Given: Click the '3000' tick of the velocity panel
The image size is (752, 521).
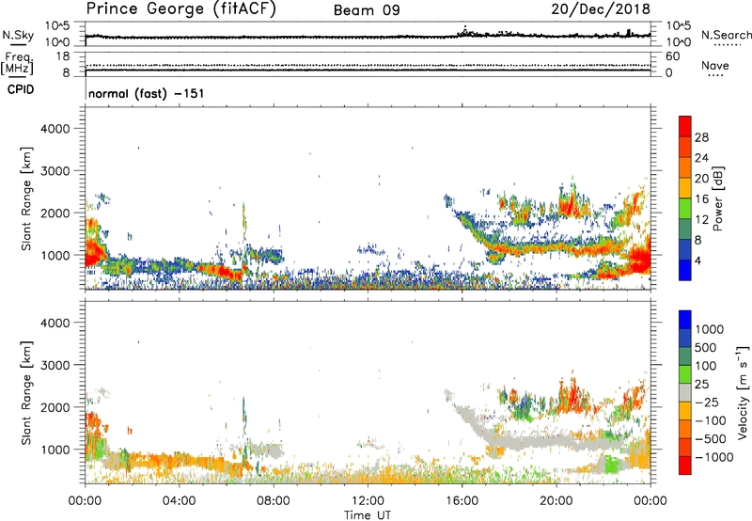Looking at the screenshot, I should [x=55, y=365].
